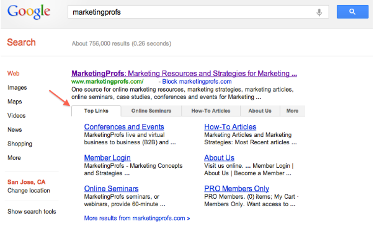Focus the search box containing marketingprofs

[198, 12]
